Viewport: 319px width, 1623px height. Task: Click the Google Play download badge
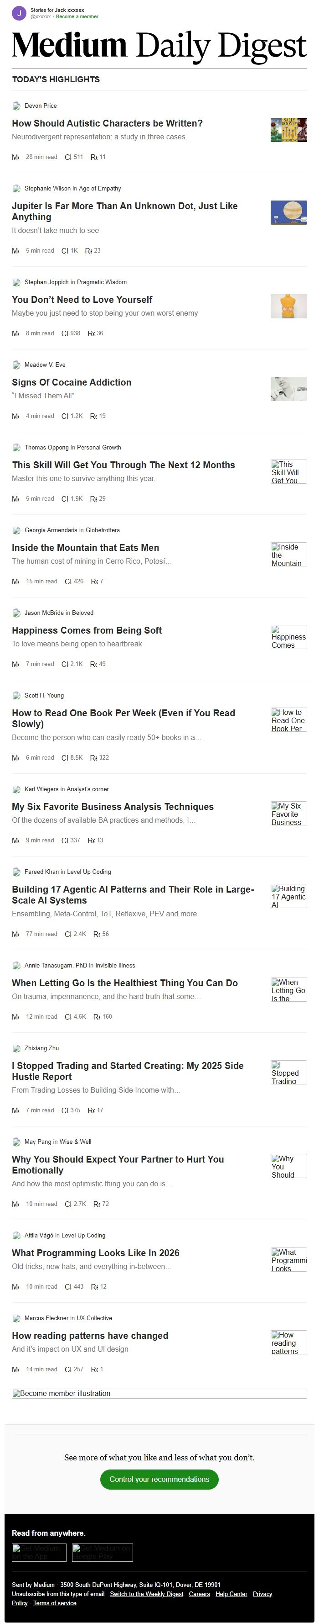click(x=103, y=1553)
